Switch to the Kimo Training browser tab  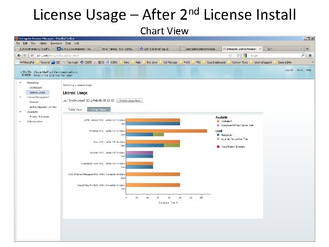pyautogui.click(x=118, y=49)
